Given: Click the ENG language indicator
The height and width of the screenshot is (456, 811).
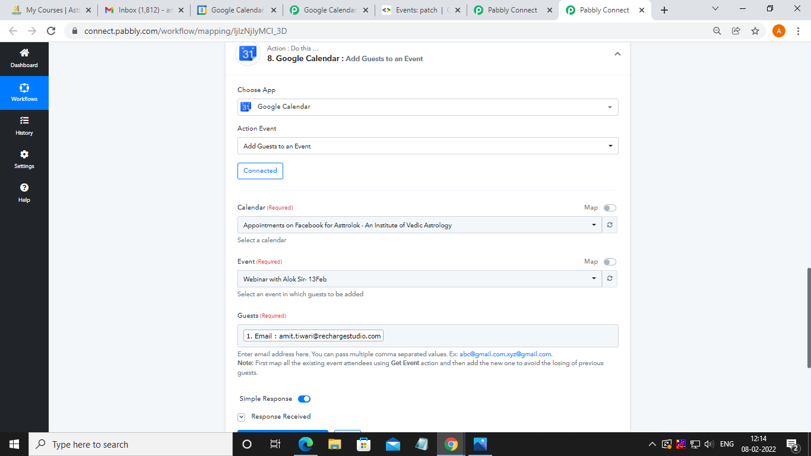Looking at the screenshot, I should [727, 444].
